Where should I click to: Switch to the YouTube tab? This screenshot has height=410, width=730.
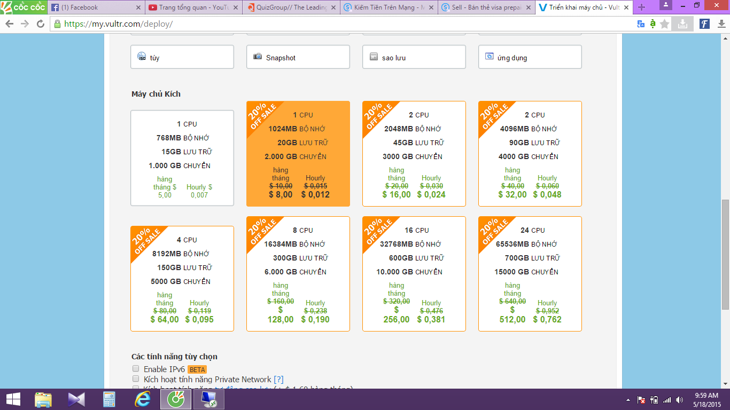tap(193, 7)
